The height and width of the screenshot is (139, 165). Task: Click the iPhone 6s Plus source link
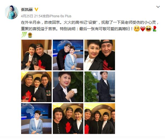(60, 16)
